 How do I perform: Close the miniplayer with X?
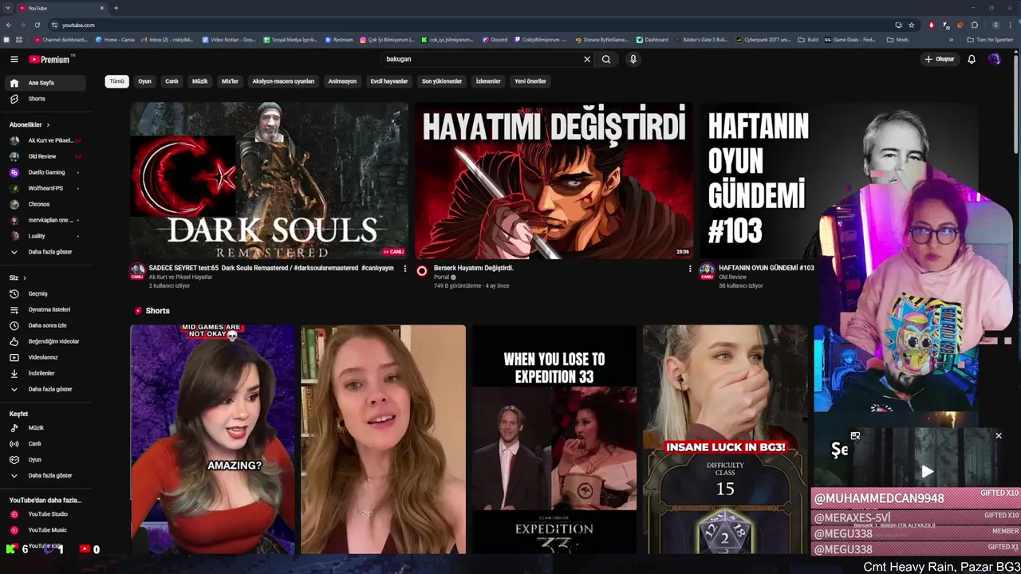[x=998, y=436]
